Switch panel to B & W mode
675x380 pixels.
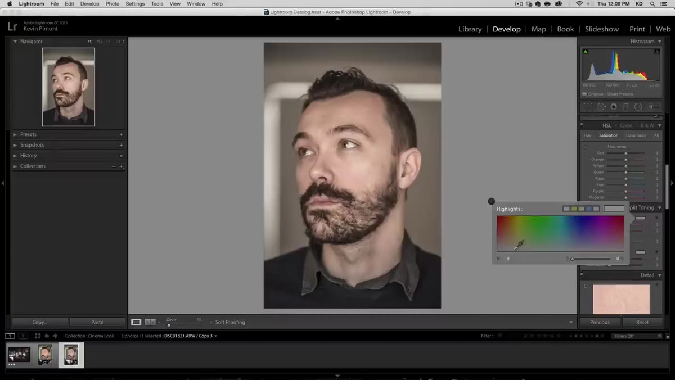[647, 125]
